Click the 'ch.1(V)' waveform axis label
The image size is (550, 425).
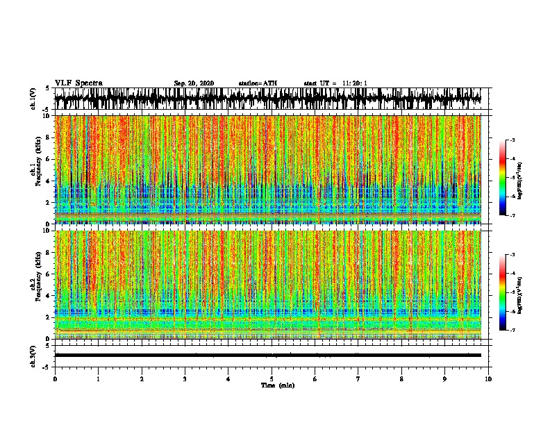[x=33, y=99]
